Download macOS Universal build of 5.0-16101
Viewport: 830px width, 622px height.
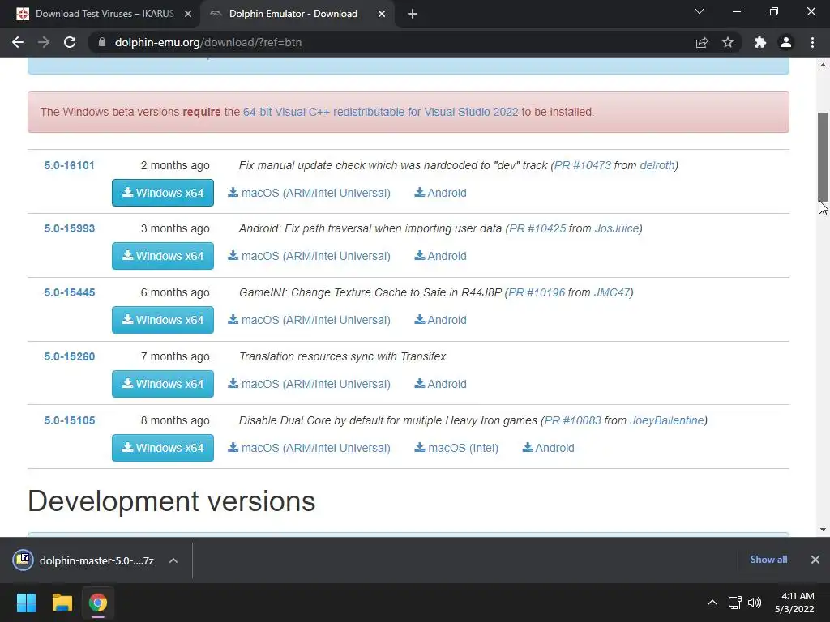pyautogui.click(x=309, y=193)
